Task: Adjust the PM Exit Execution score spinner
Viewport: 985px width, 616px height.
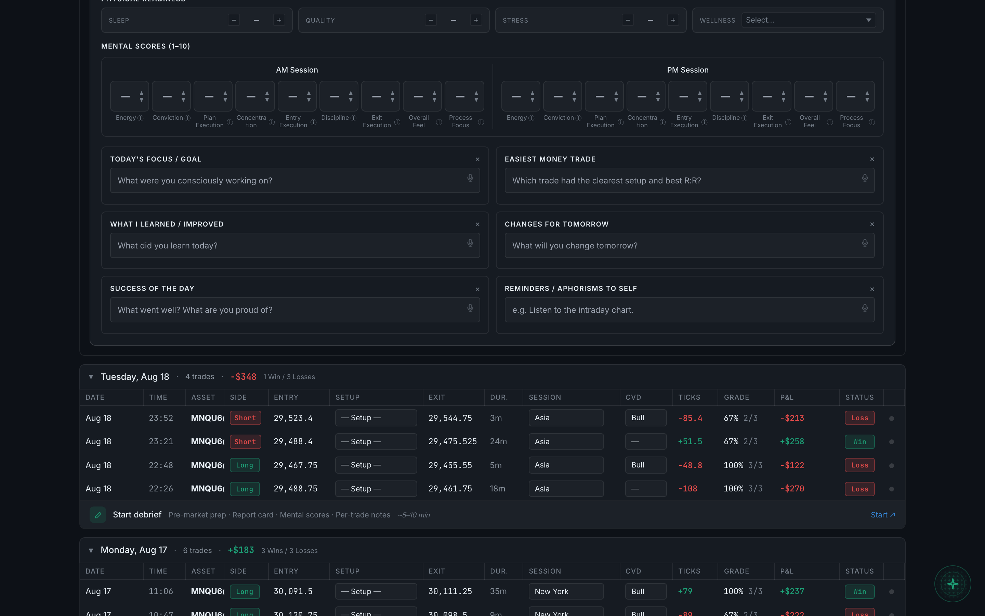Action: [x=784, y=97]
